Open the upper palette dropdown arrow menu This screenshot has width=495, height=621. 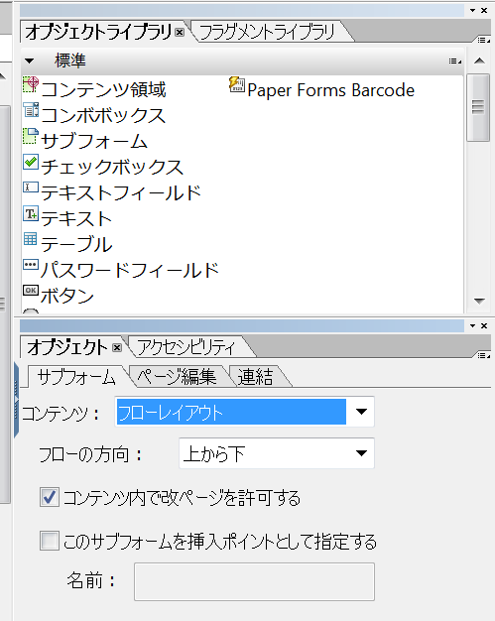coord(472,10)
